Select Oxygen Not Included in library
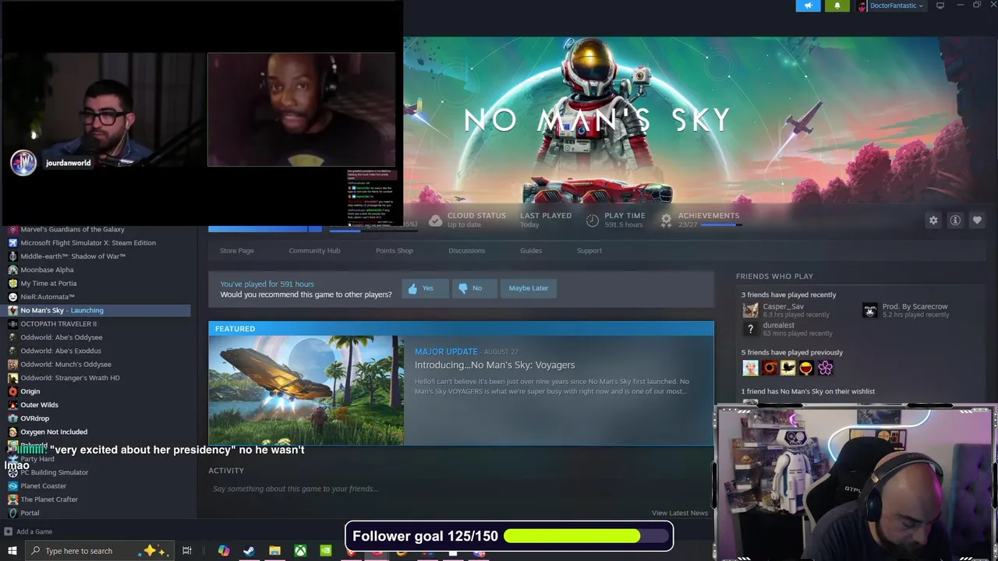This screenshot has height=561, width=998. pyautogui.click(x=54, y=432)
